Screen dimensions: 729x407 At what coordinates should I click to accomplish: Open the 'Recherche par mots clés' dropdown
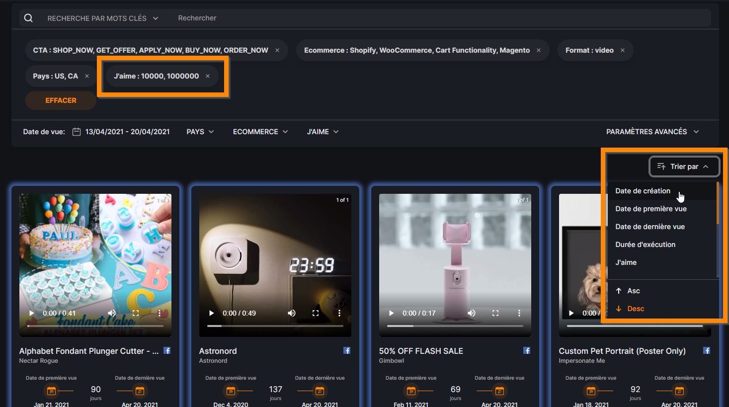[x=103, y=18]
